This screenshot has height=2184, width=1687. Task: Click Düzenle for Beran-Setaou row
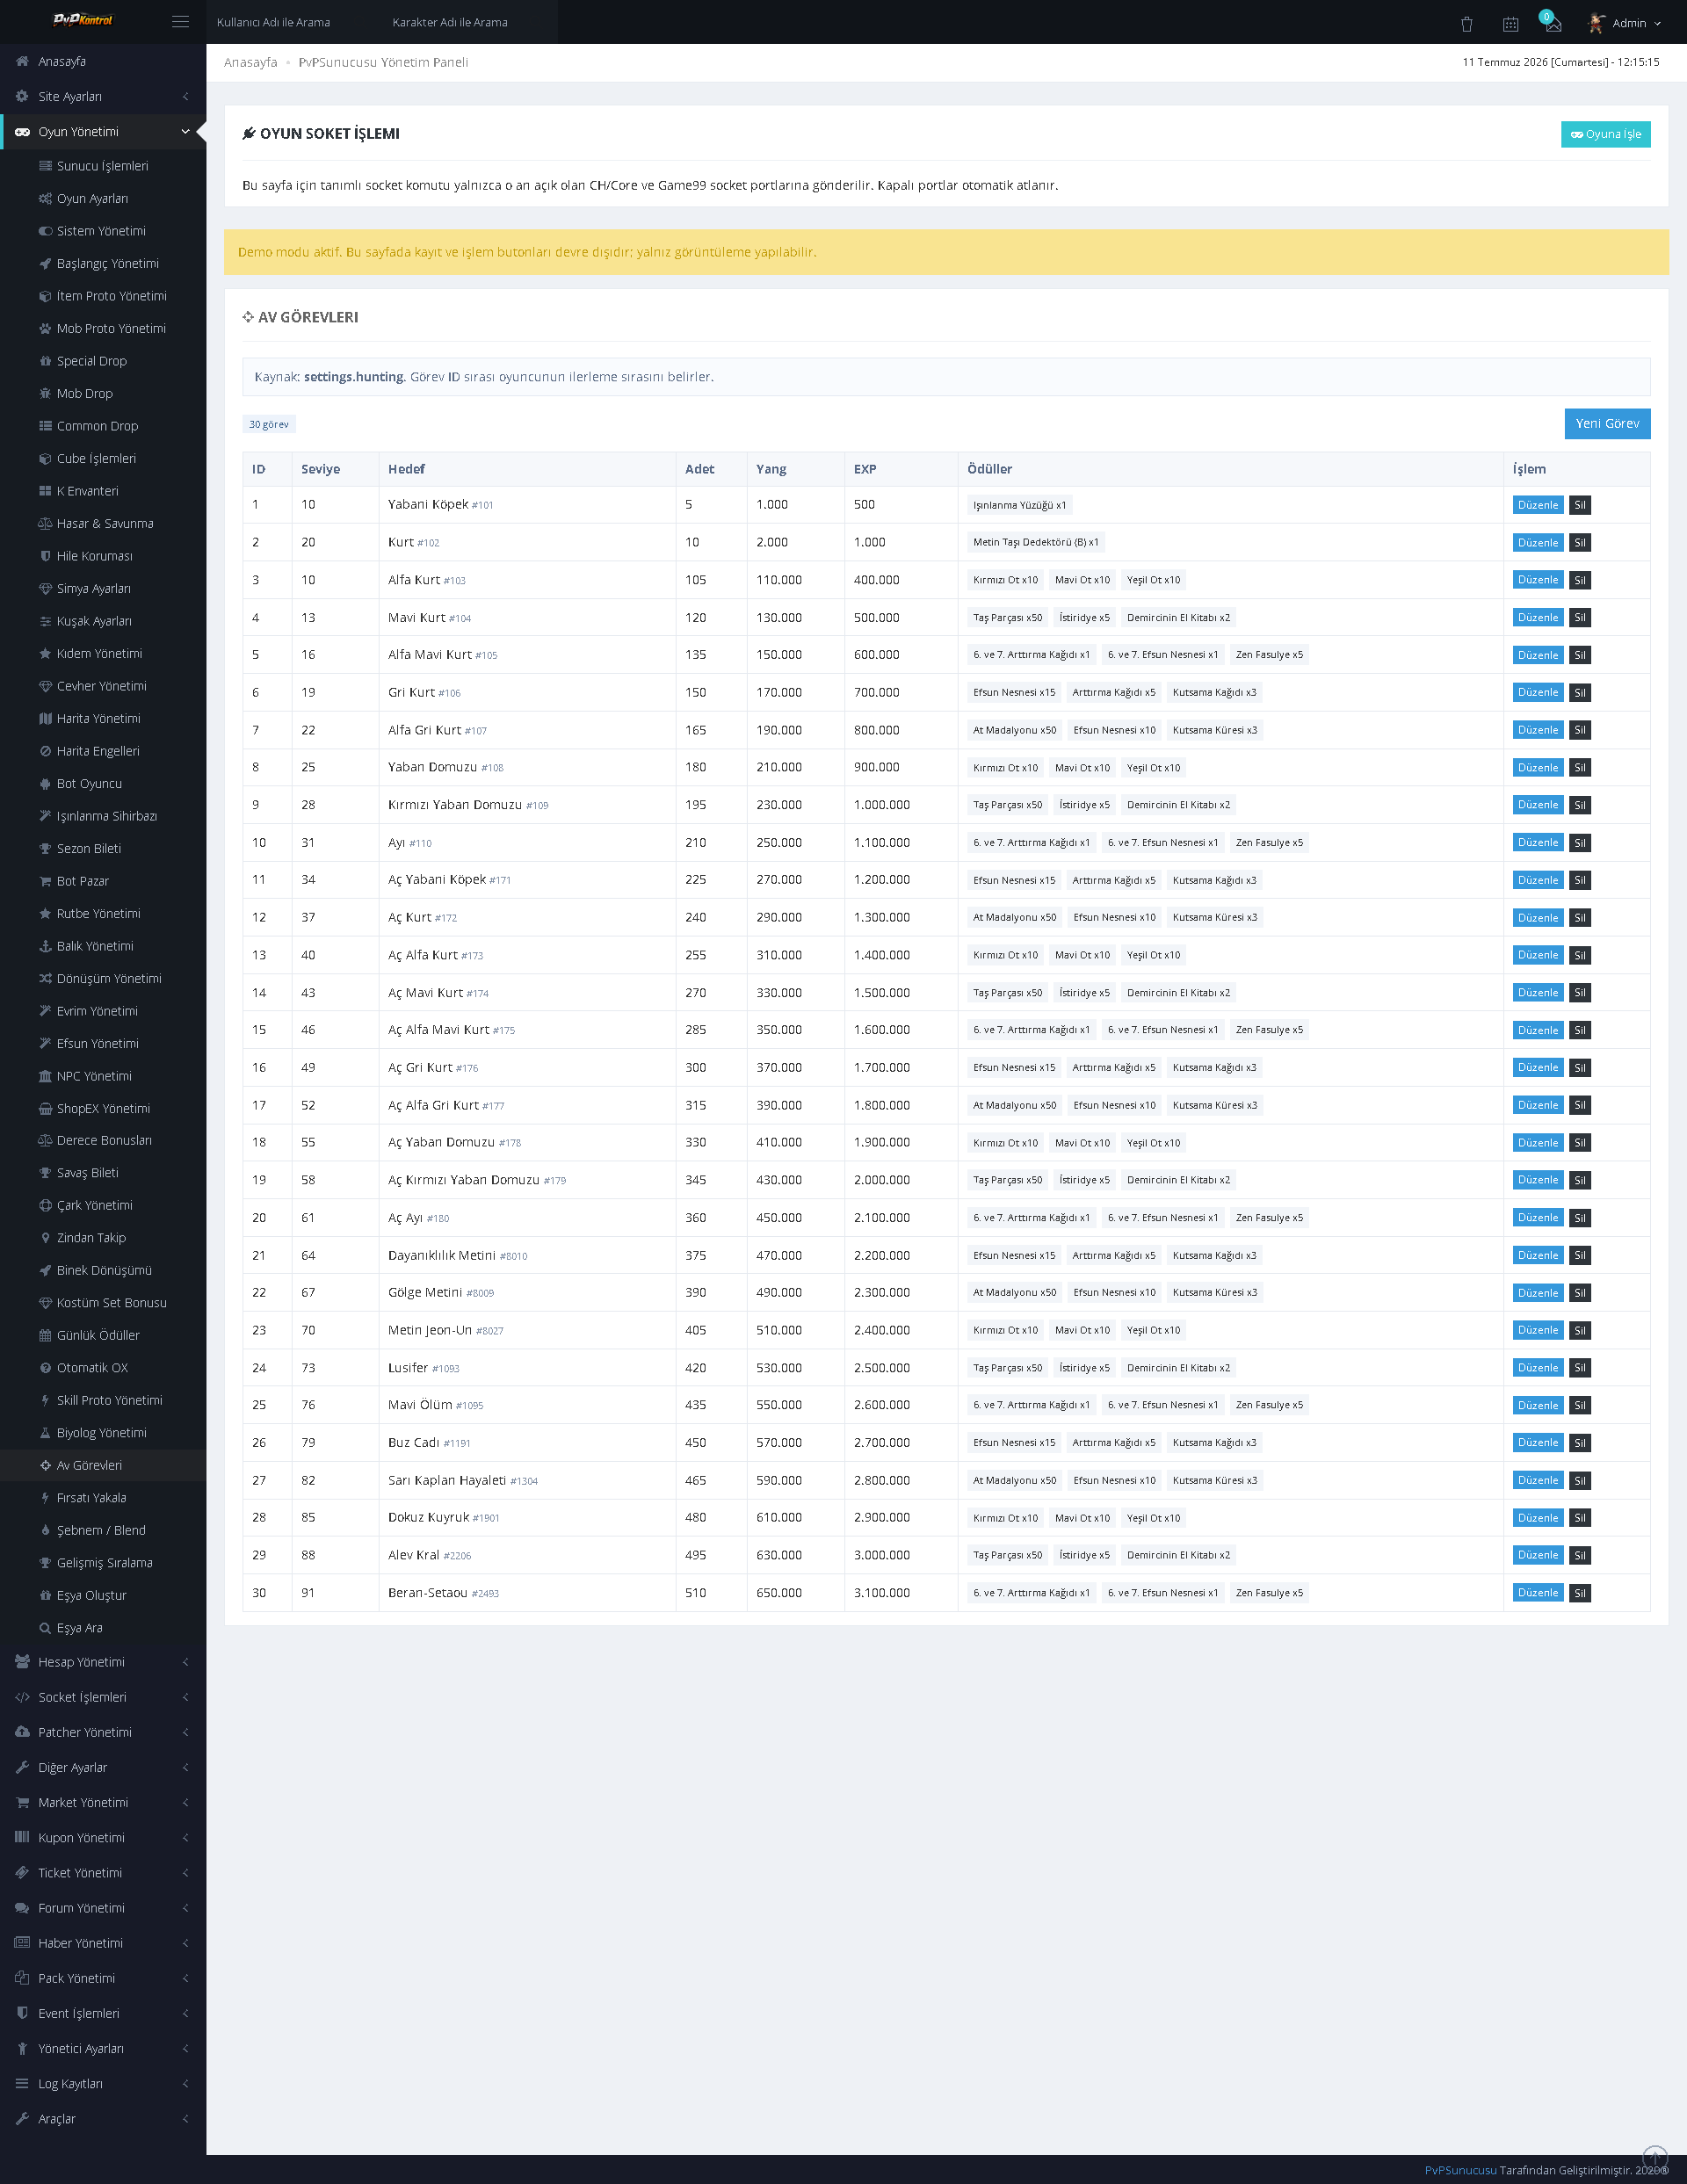point(1537,1593)
